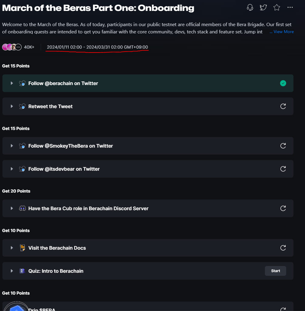The image size is (305, 311).
Task: Open the ellipsis avatar showing more participants
Action: 18,47
